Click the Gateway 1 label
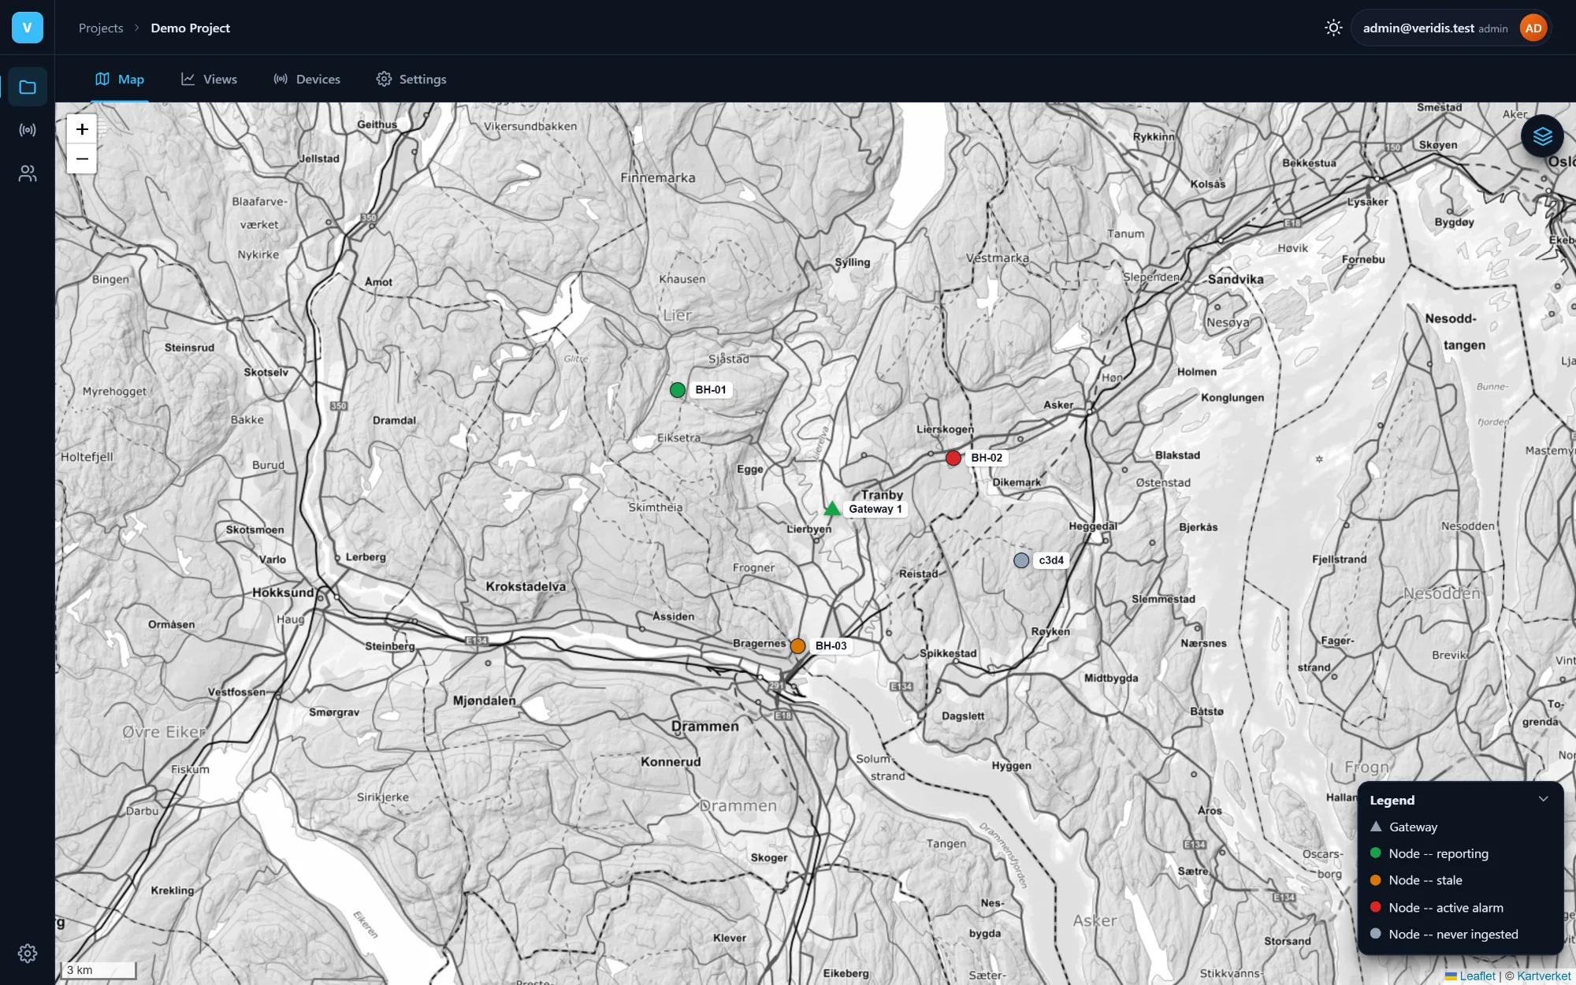The image size is (1576, 985). pos(875,509)
